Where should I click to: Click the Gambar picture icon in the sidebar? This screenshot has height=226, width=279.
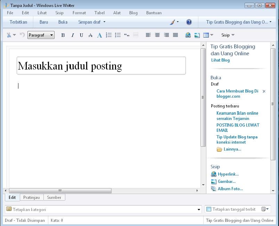pos(214,181)
